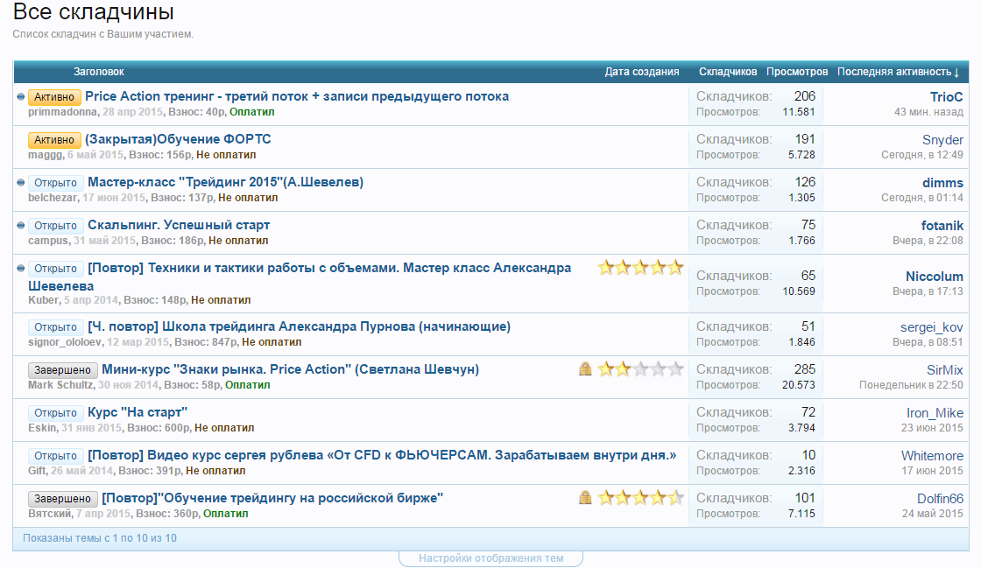View profile of author Gift
The height and width of the screenshot is (568, 981).
[x=37, y=471]
